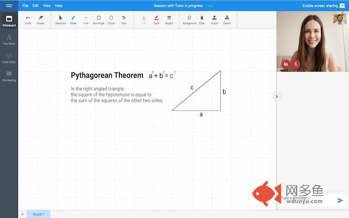This screenshot has height=218, width=349.
Task: Switch to the Board 1 tab
Action: point(39,214)
